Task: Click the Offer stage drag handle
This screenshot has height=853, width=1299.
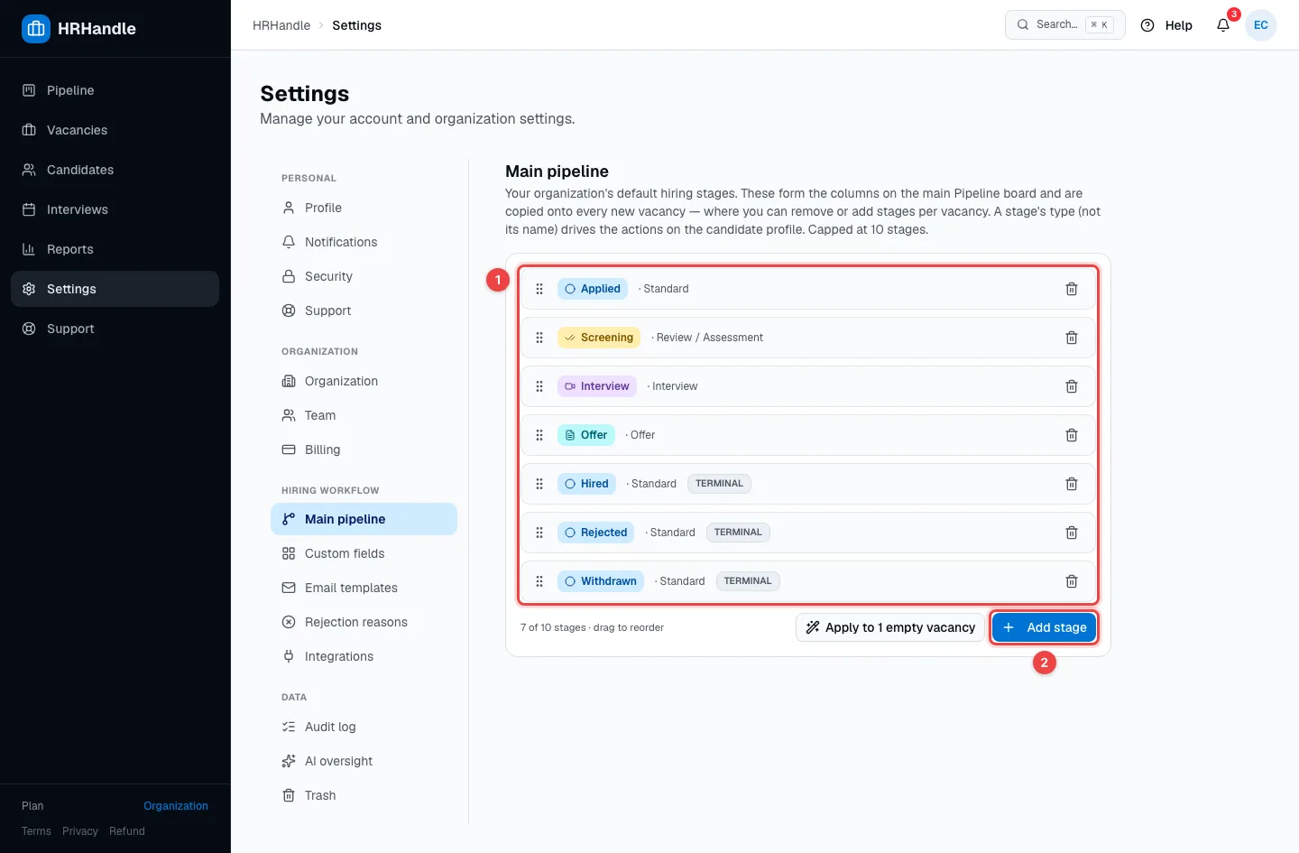Action: click(x=539, y=435)
